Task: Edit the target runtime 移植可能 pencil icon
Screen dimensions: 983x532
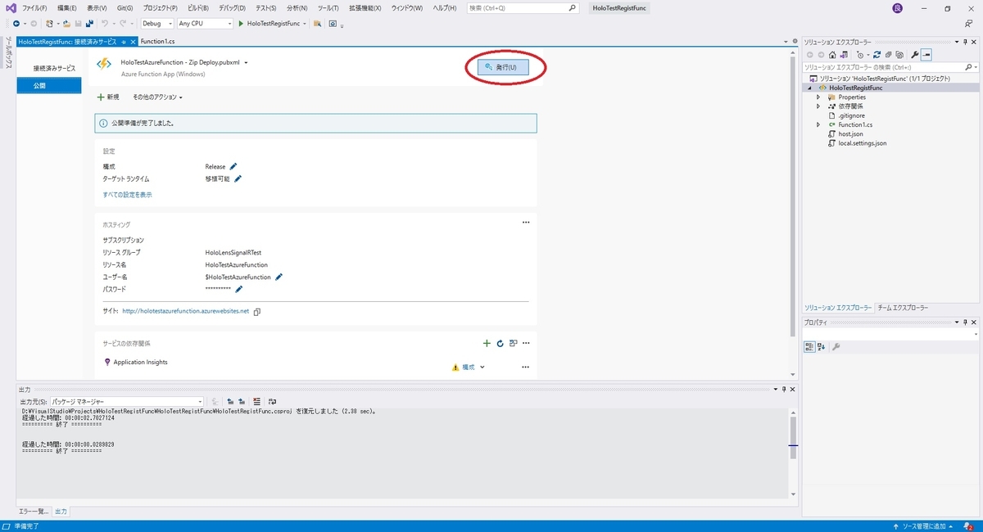Action: pos(238,178)
